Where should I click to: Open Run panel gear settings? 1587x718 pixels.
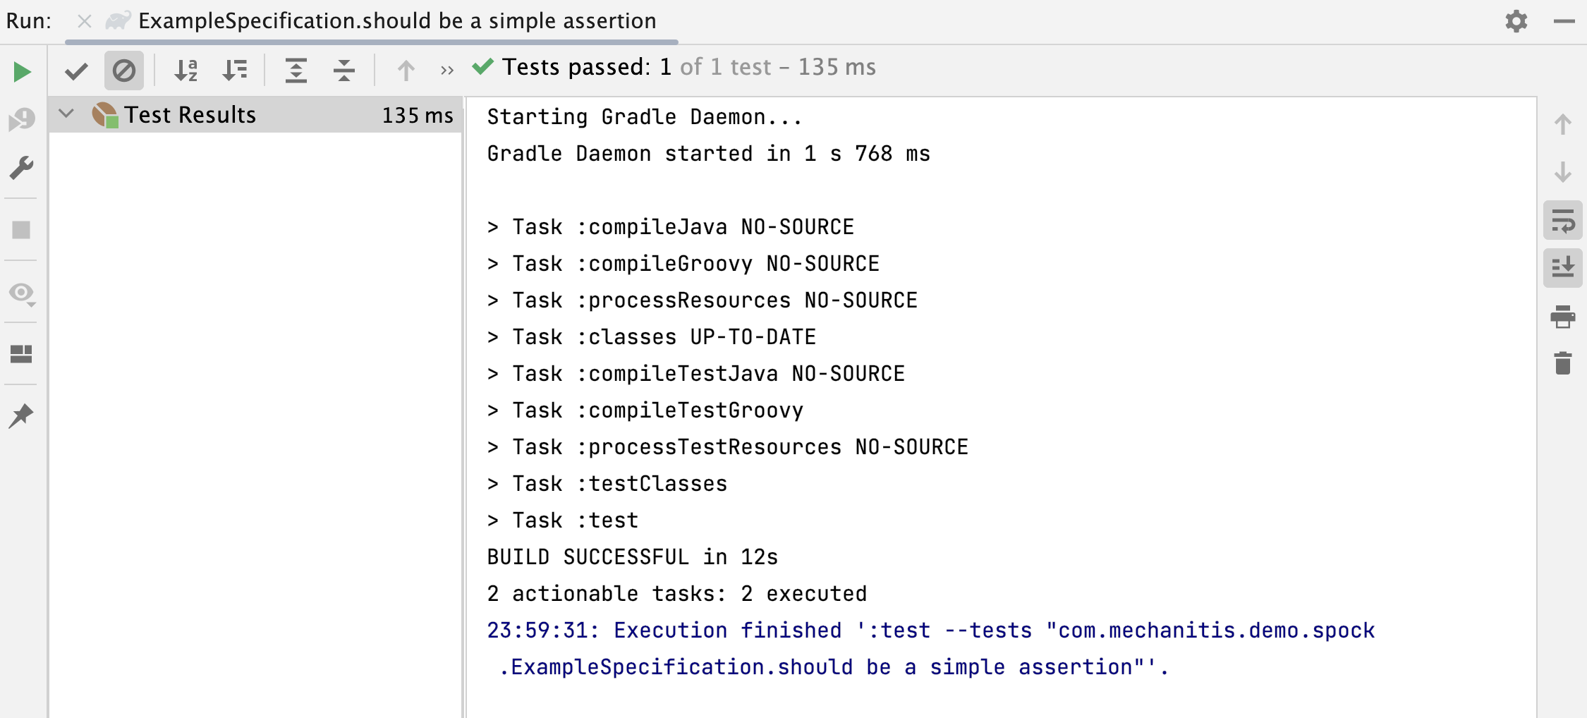tap(1516, 21)
